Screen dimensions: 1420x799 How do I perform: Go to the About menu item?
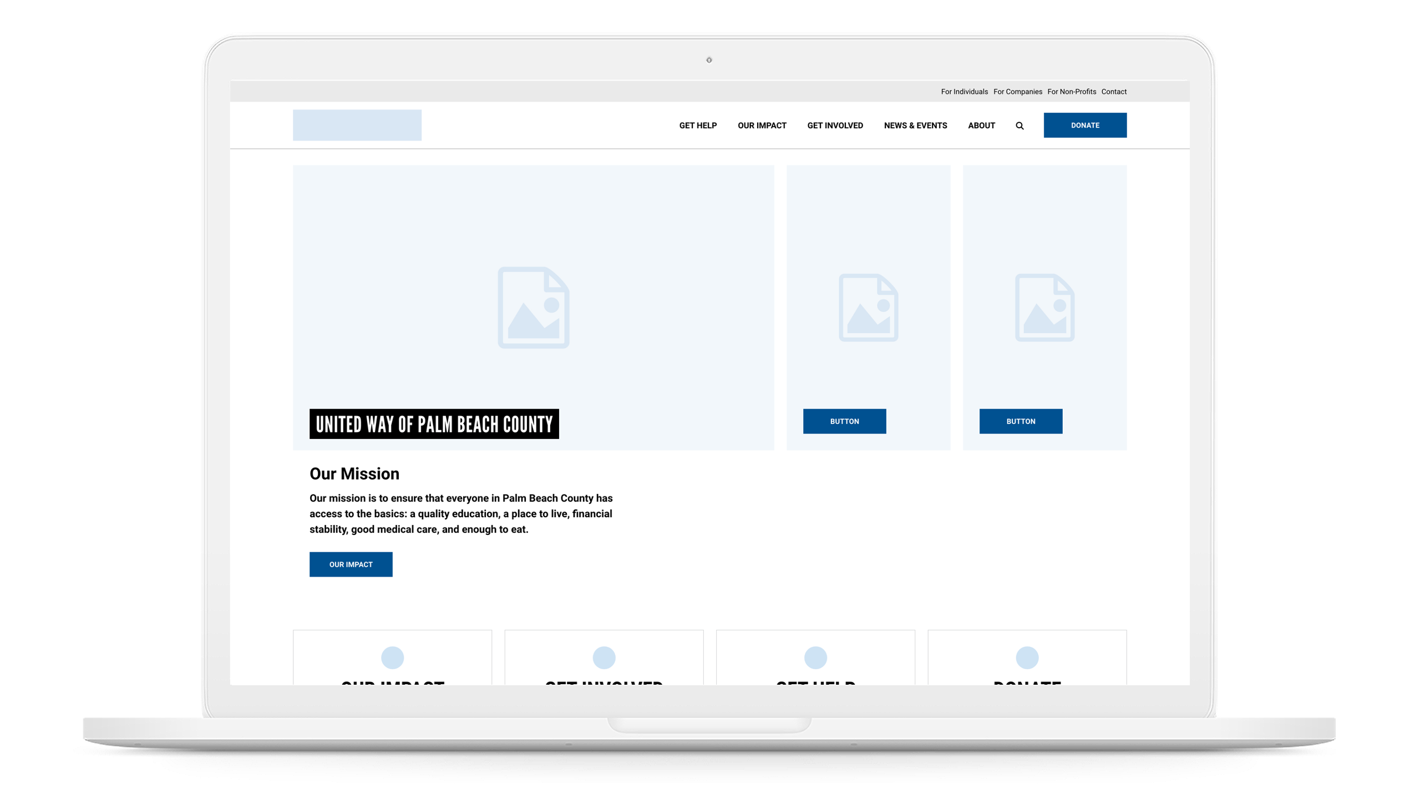click(981, 125)
